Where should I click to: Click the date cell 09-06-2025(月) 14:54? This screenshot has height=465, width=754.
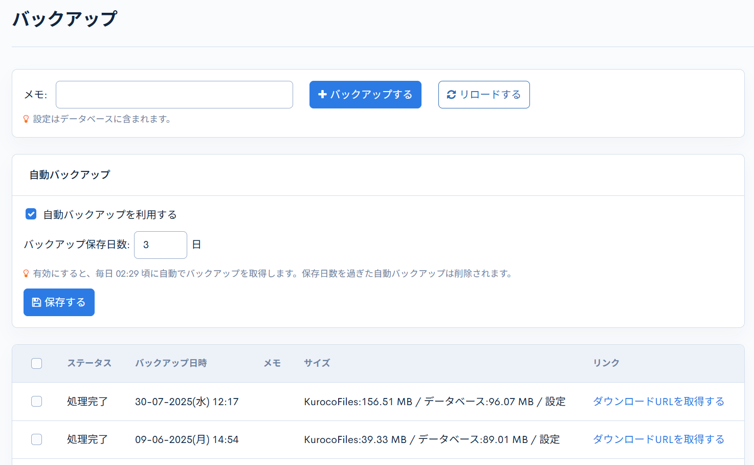click(187, 439)
